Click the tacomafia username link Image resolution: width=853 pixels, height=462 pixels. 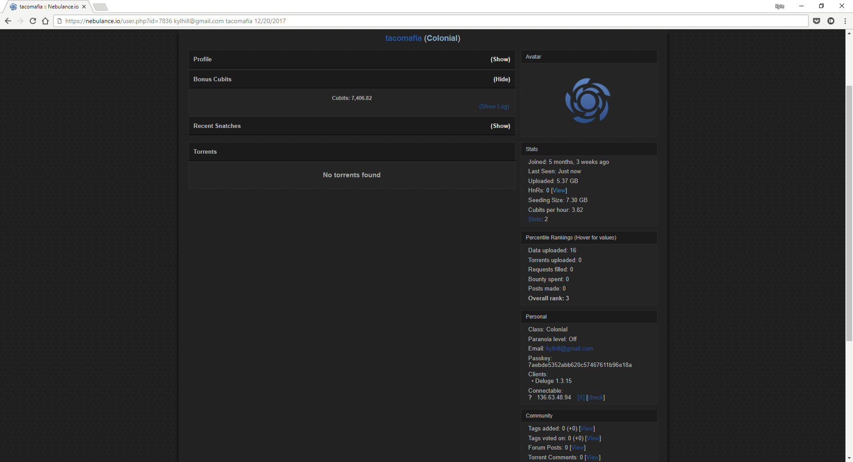[x=403, y=38]
